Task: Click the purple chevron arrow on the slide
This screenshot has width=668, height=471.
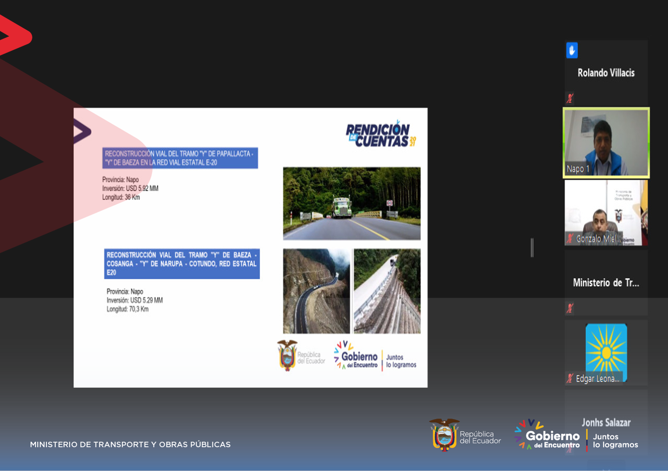Action: (82, 131)
